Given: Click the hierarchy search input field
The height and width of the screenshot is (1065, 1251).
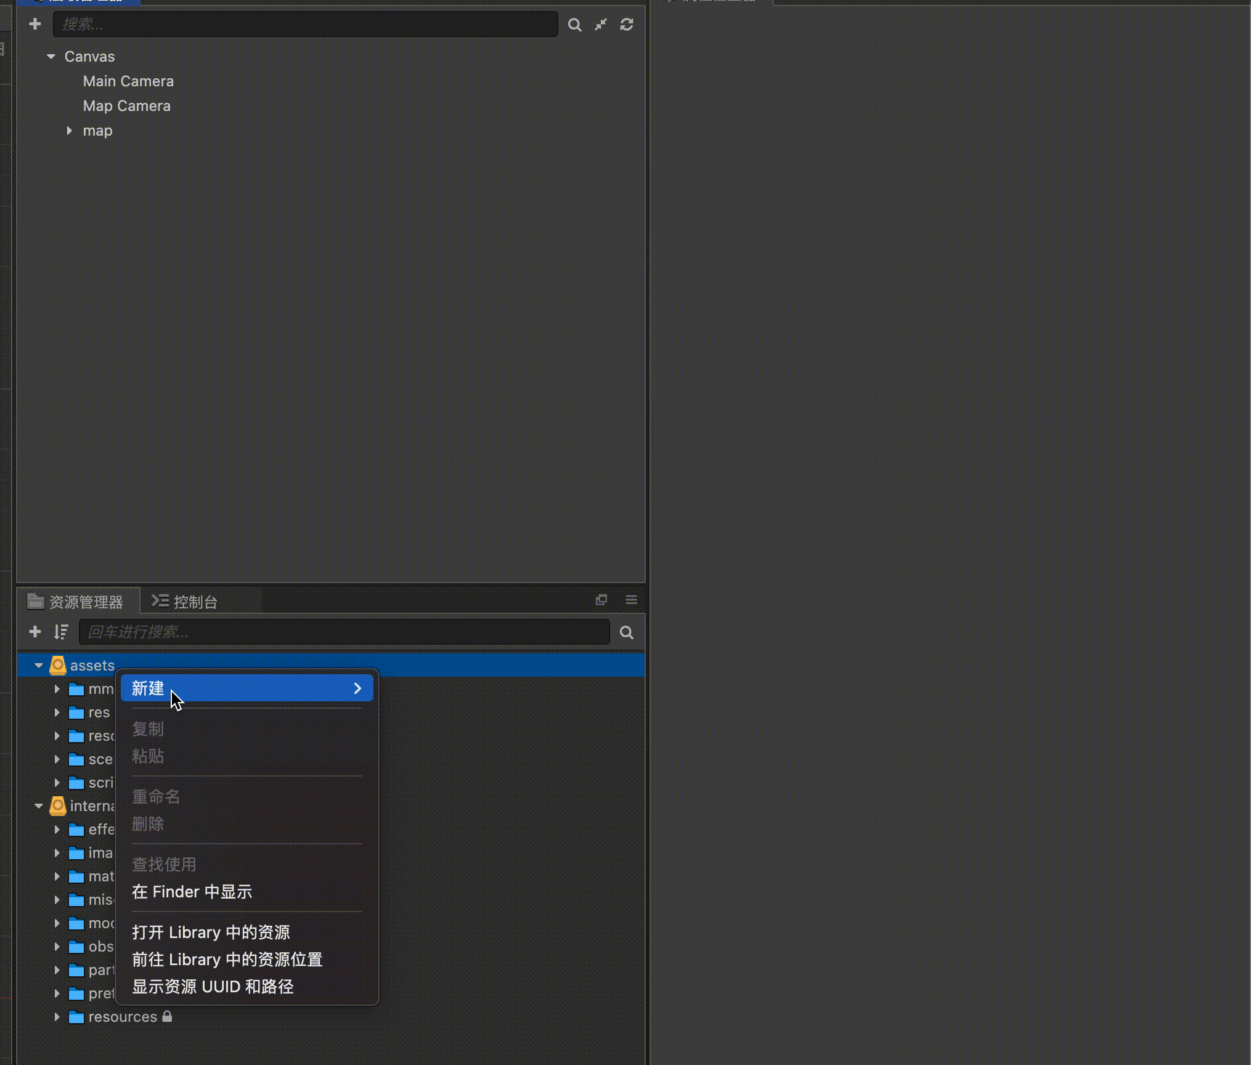Looking at the screenshot, I should click(x=305, y=25).
